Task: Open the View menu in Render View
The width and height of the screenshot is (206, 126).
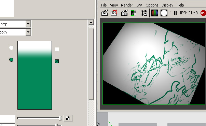Action: pos(114,5)
